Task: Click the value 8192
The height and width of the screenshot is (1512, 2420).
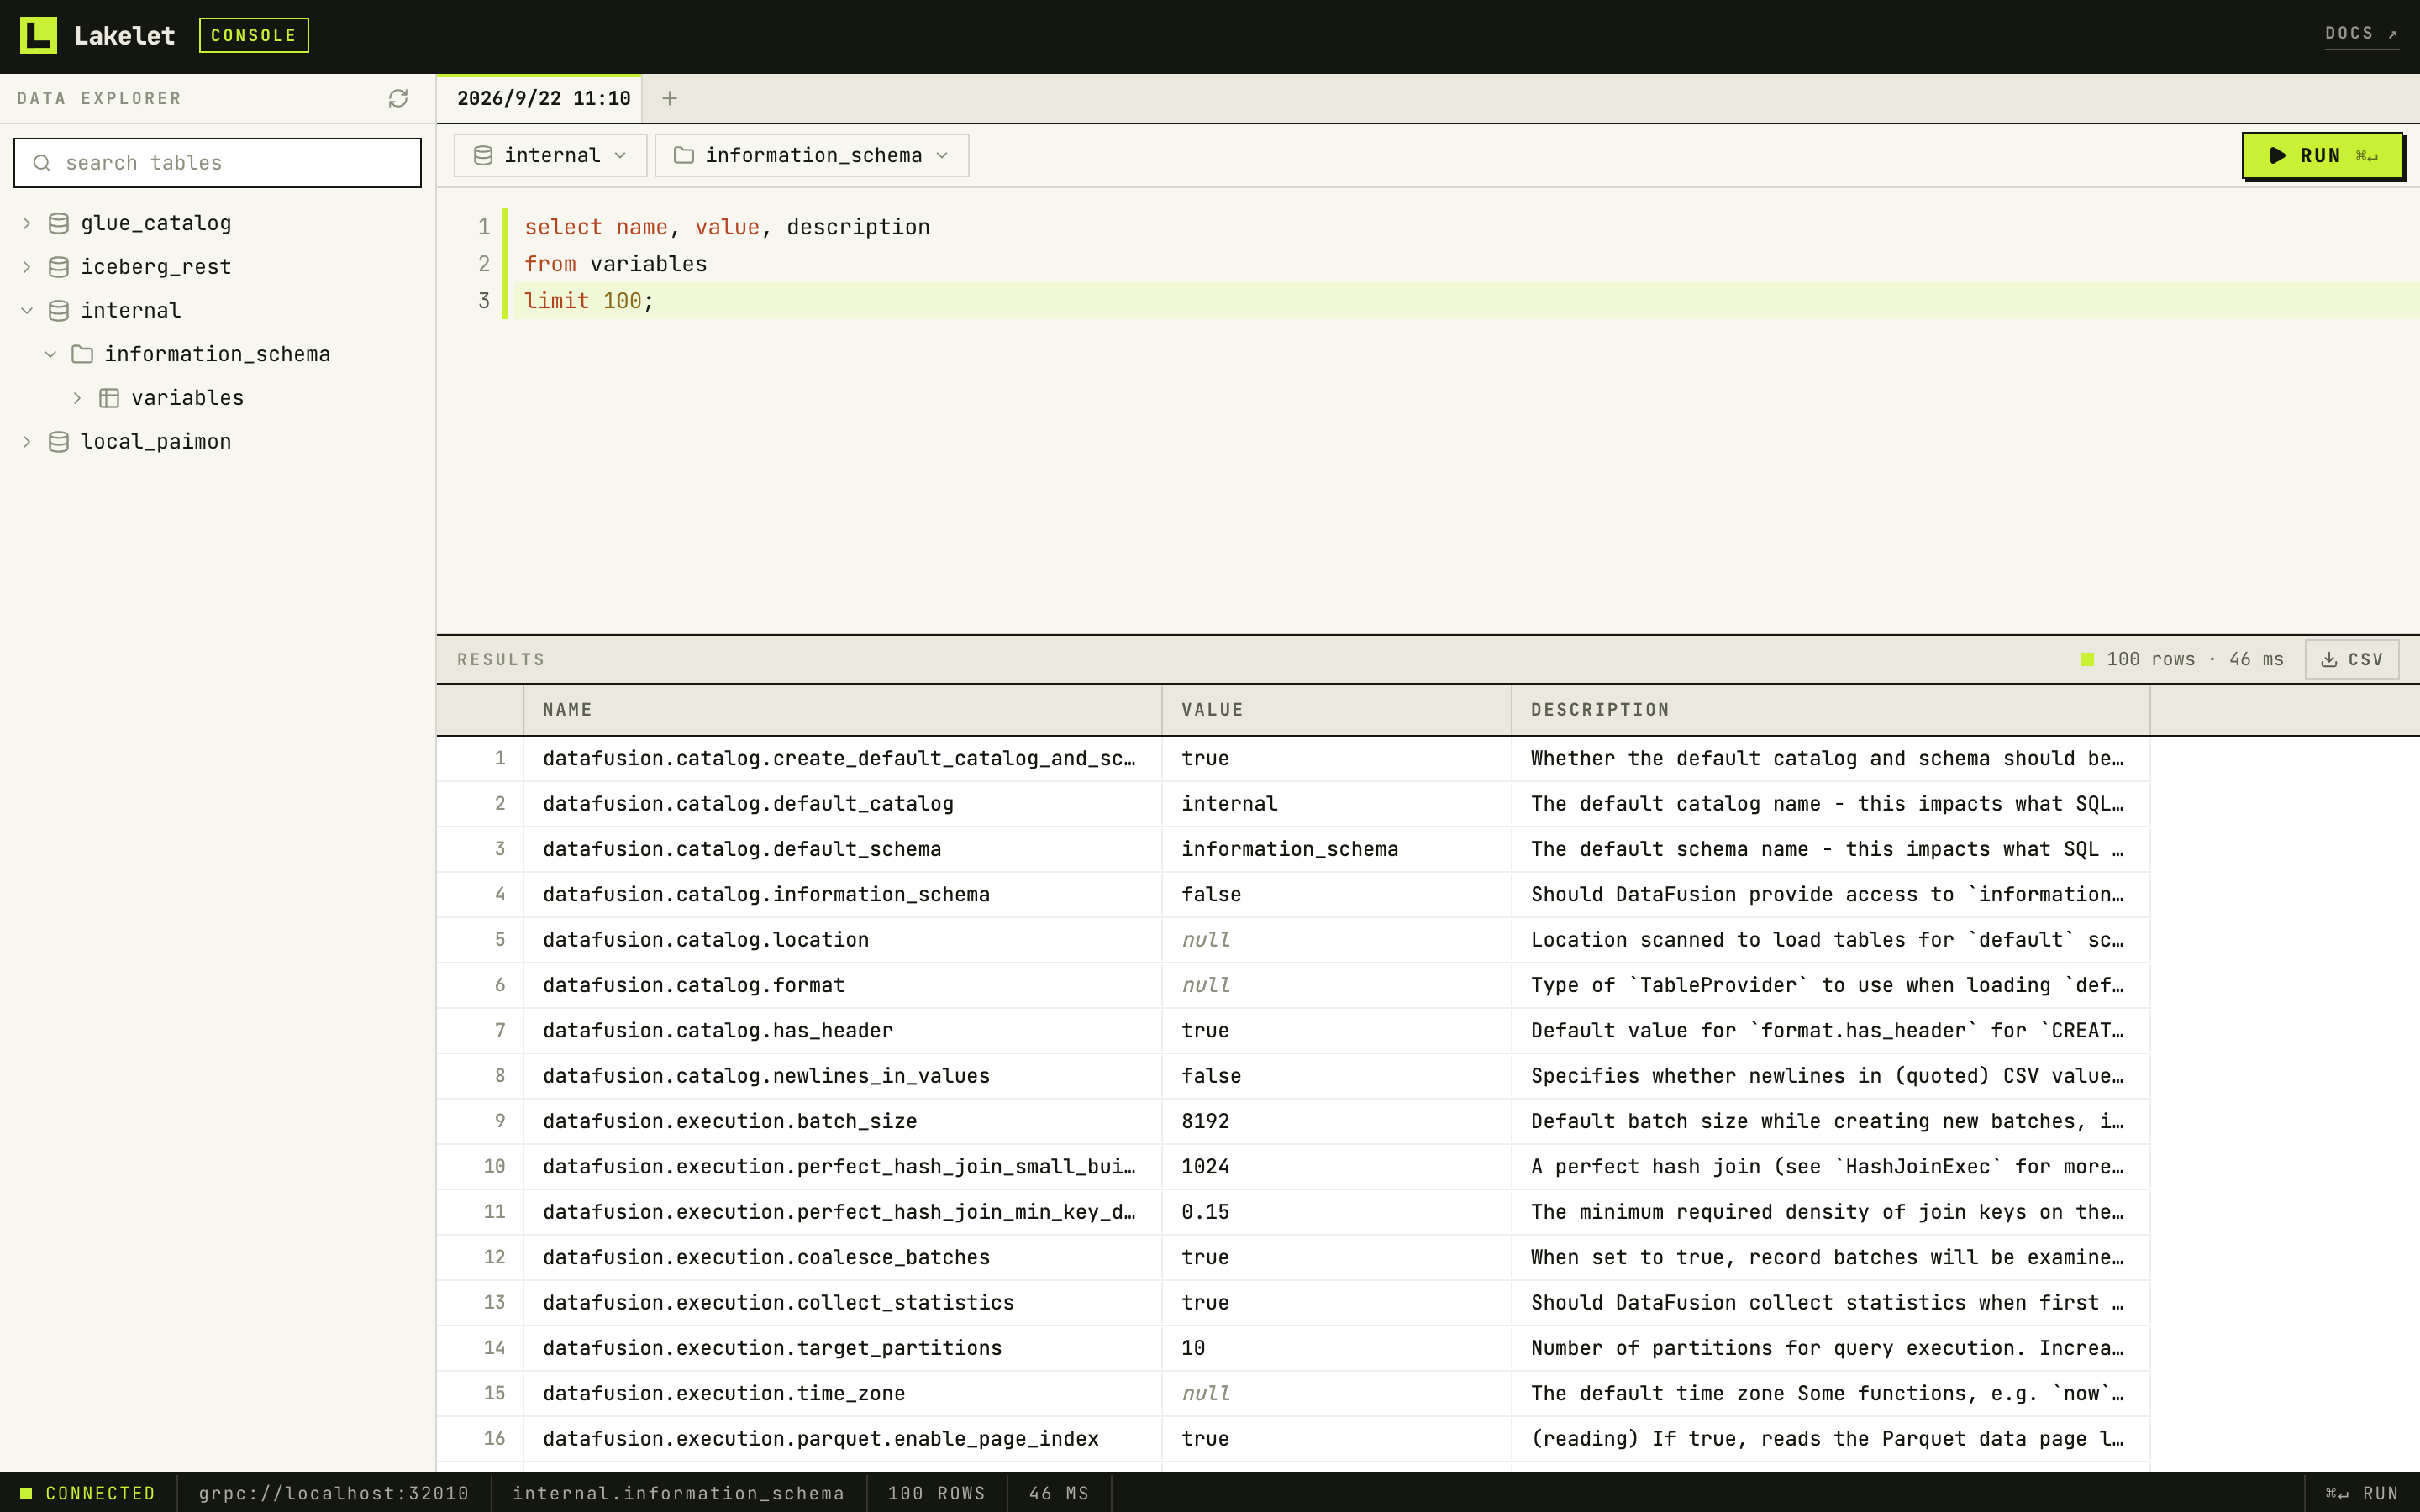Action: pyautogui.click(x=1205, y=1121)
